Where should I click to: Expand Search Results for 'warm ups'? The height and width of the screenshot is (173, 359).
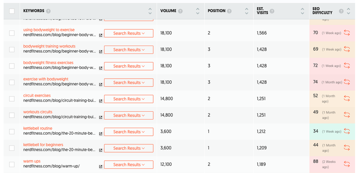[x=129, y=164]
